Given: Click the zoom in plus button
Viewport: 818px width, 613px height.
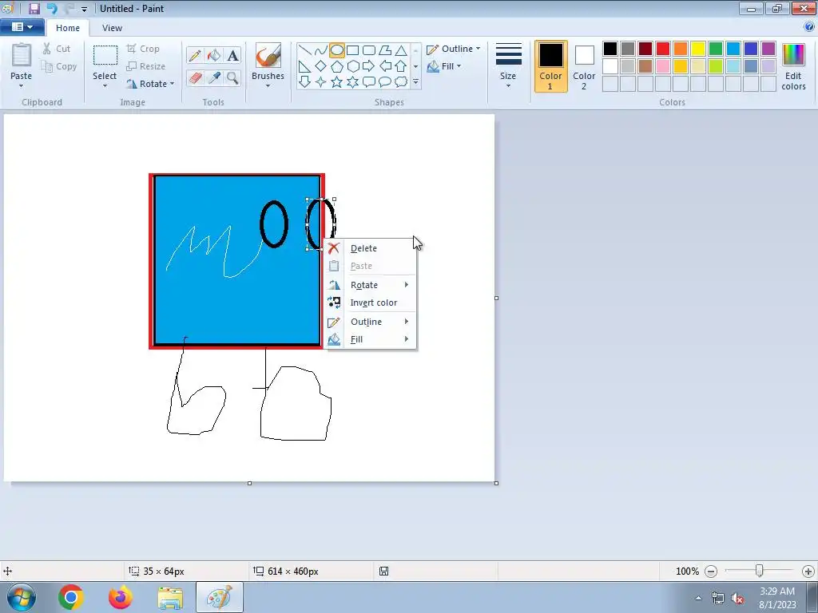Looking at the screenshot, I should (808, 571).
